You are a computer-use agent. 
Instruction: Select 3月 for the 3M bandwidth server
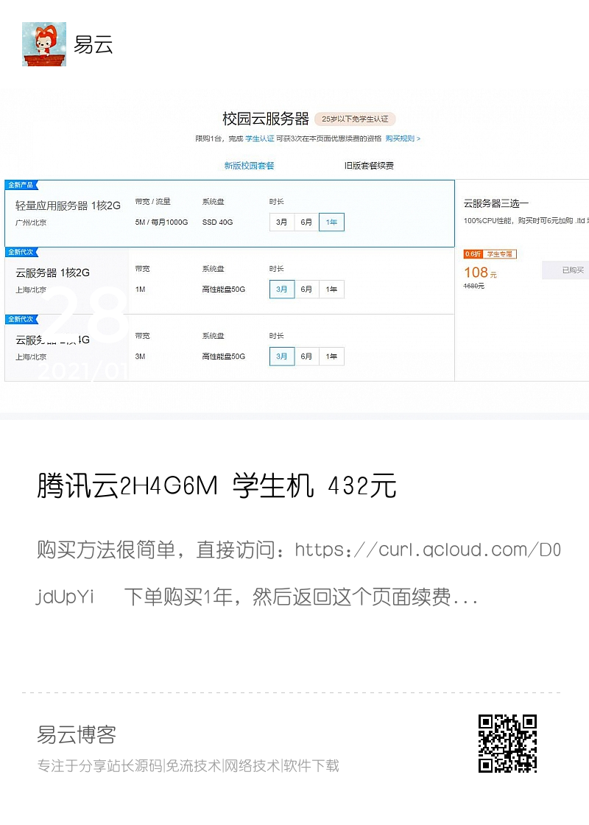pyautogui.click(x=282, y=357)
